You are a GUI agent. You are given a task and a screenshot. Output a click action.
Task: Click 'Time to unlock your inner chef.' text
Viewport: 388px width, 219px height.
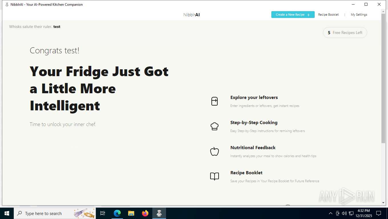point(63,124)
